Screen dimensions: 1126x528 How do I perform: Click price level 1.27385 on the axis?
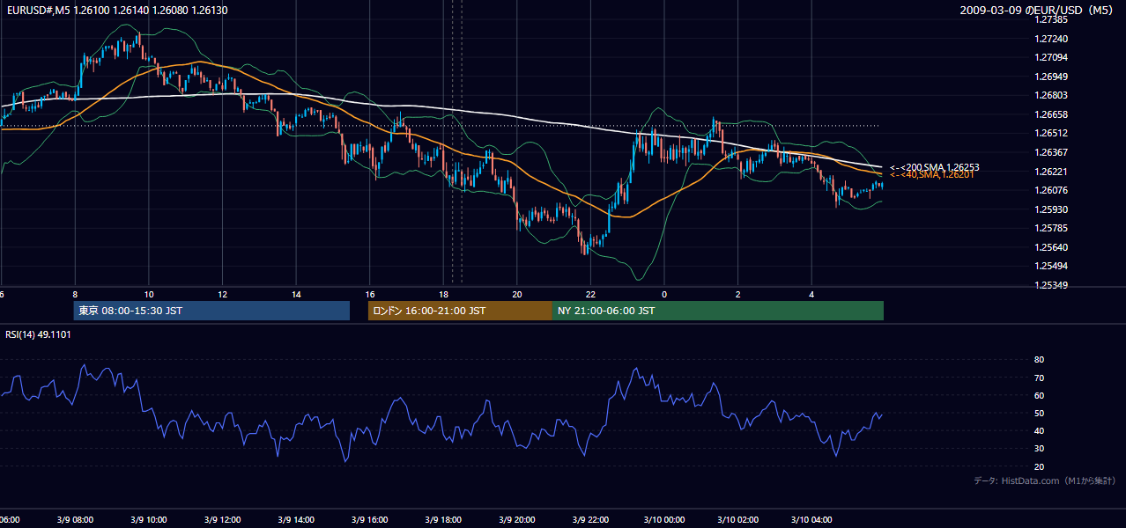point(1051,19)
